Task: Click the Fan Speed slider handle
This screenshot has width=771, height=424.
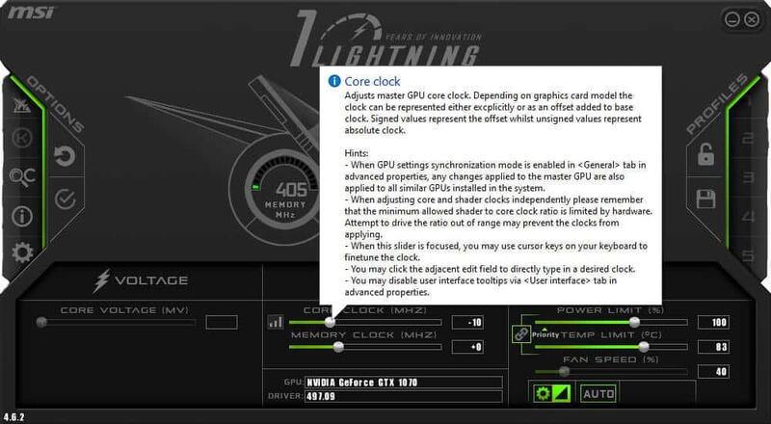Action: coord(565,371)
